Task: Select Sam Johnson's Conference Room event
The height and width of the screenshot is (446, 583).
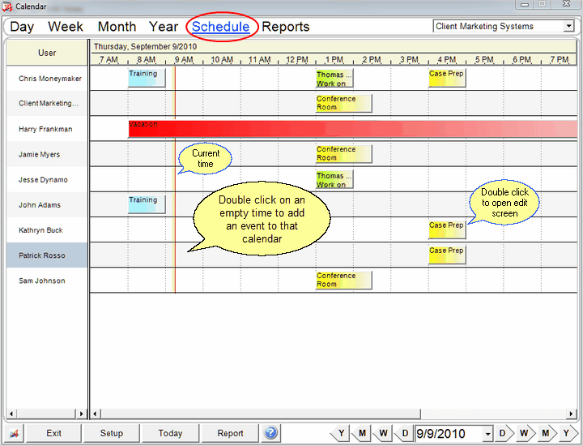Action: (x=343, y=280)
